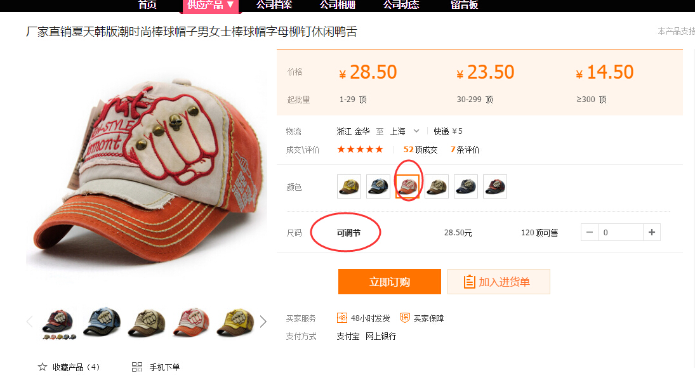Click the star icon to favorite the product
The image size is (695, 378).
[x=42, y=367]
